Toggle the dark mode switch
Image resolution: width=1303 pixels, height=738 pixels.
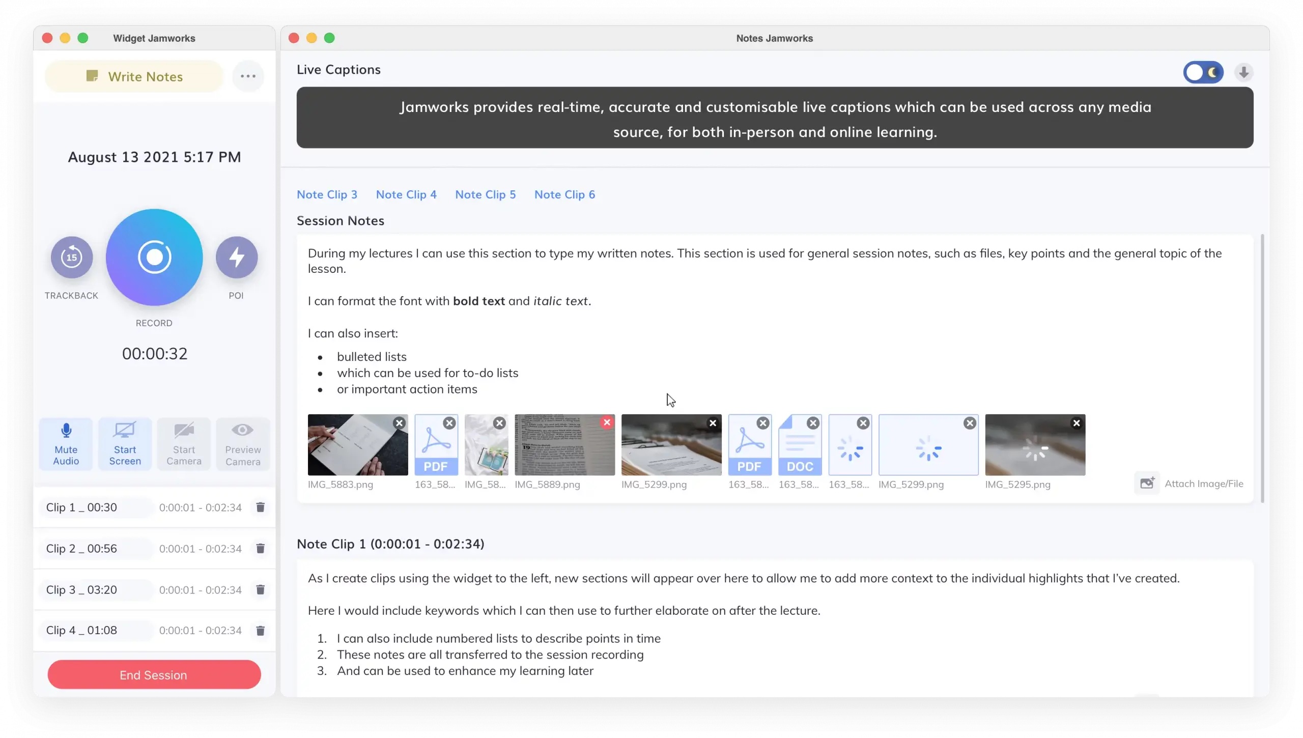1203,72
